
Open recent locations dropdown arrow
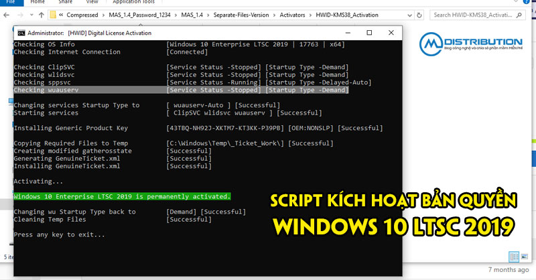point(31,15)
